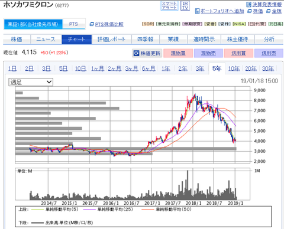Screen dimensions: 284x229
Task: Switch to the PTS market tab
Action: tap(73, 24)
